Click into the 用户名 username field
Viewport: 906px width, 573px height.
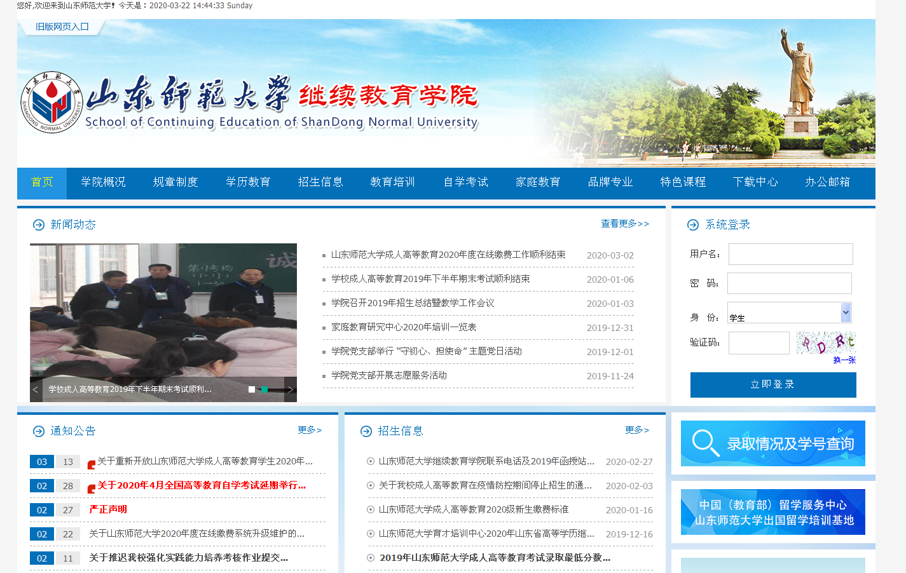click(790, 254)
